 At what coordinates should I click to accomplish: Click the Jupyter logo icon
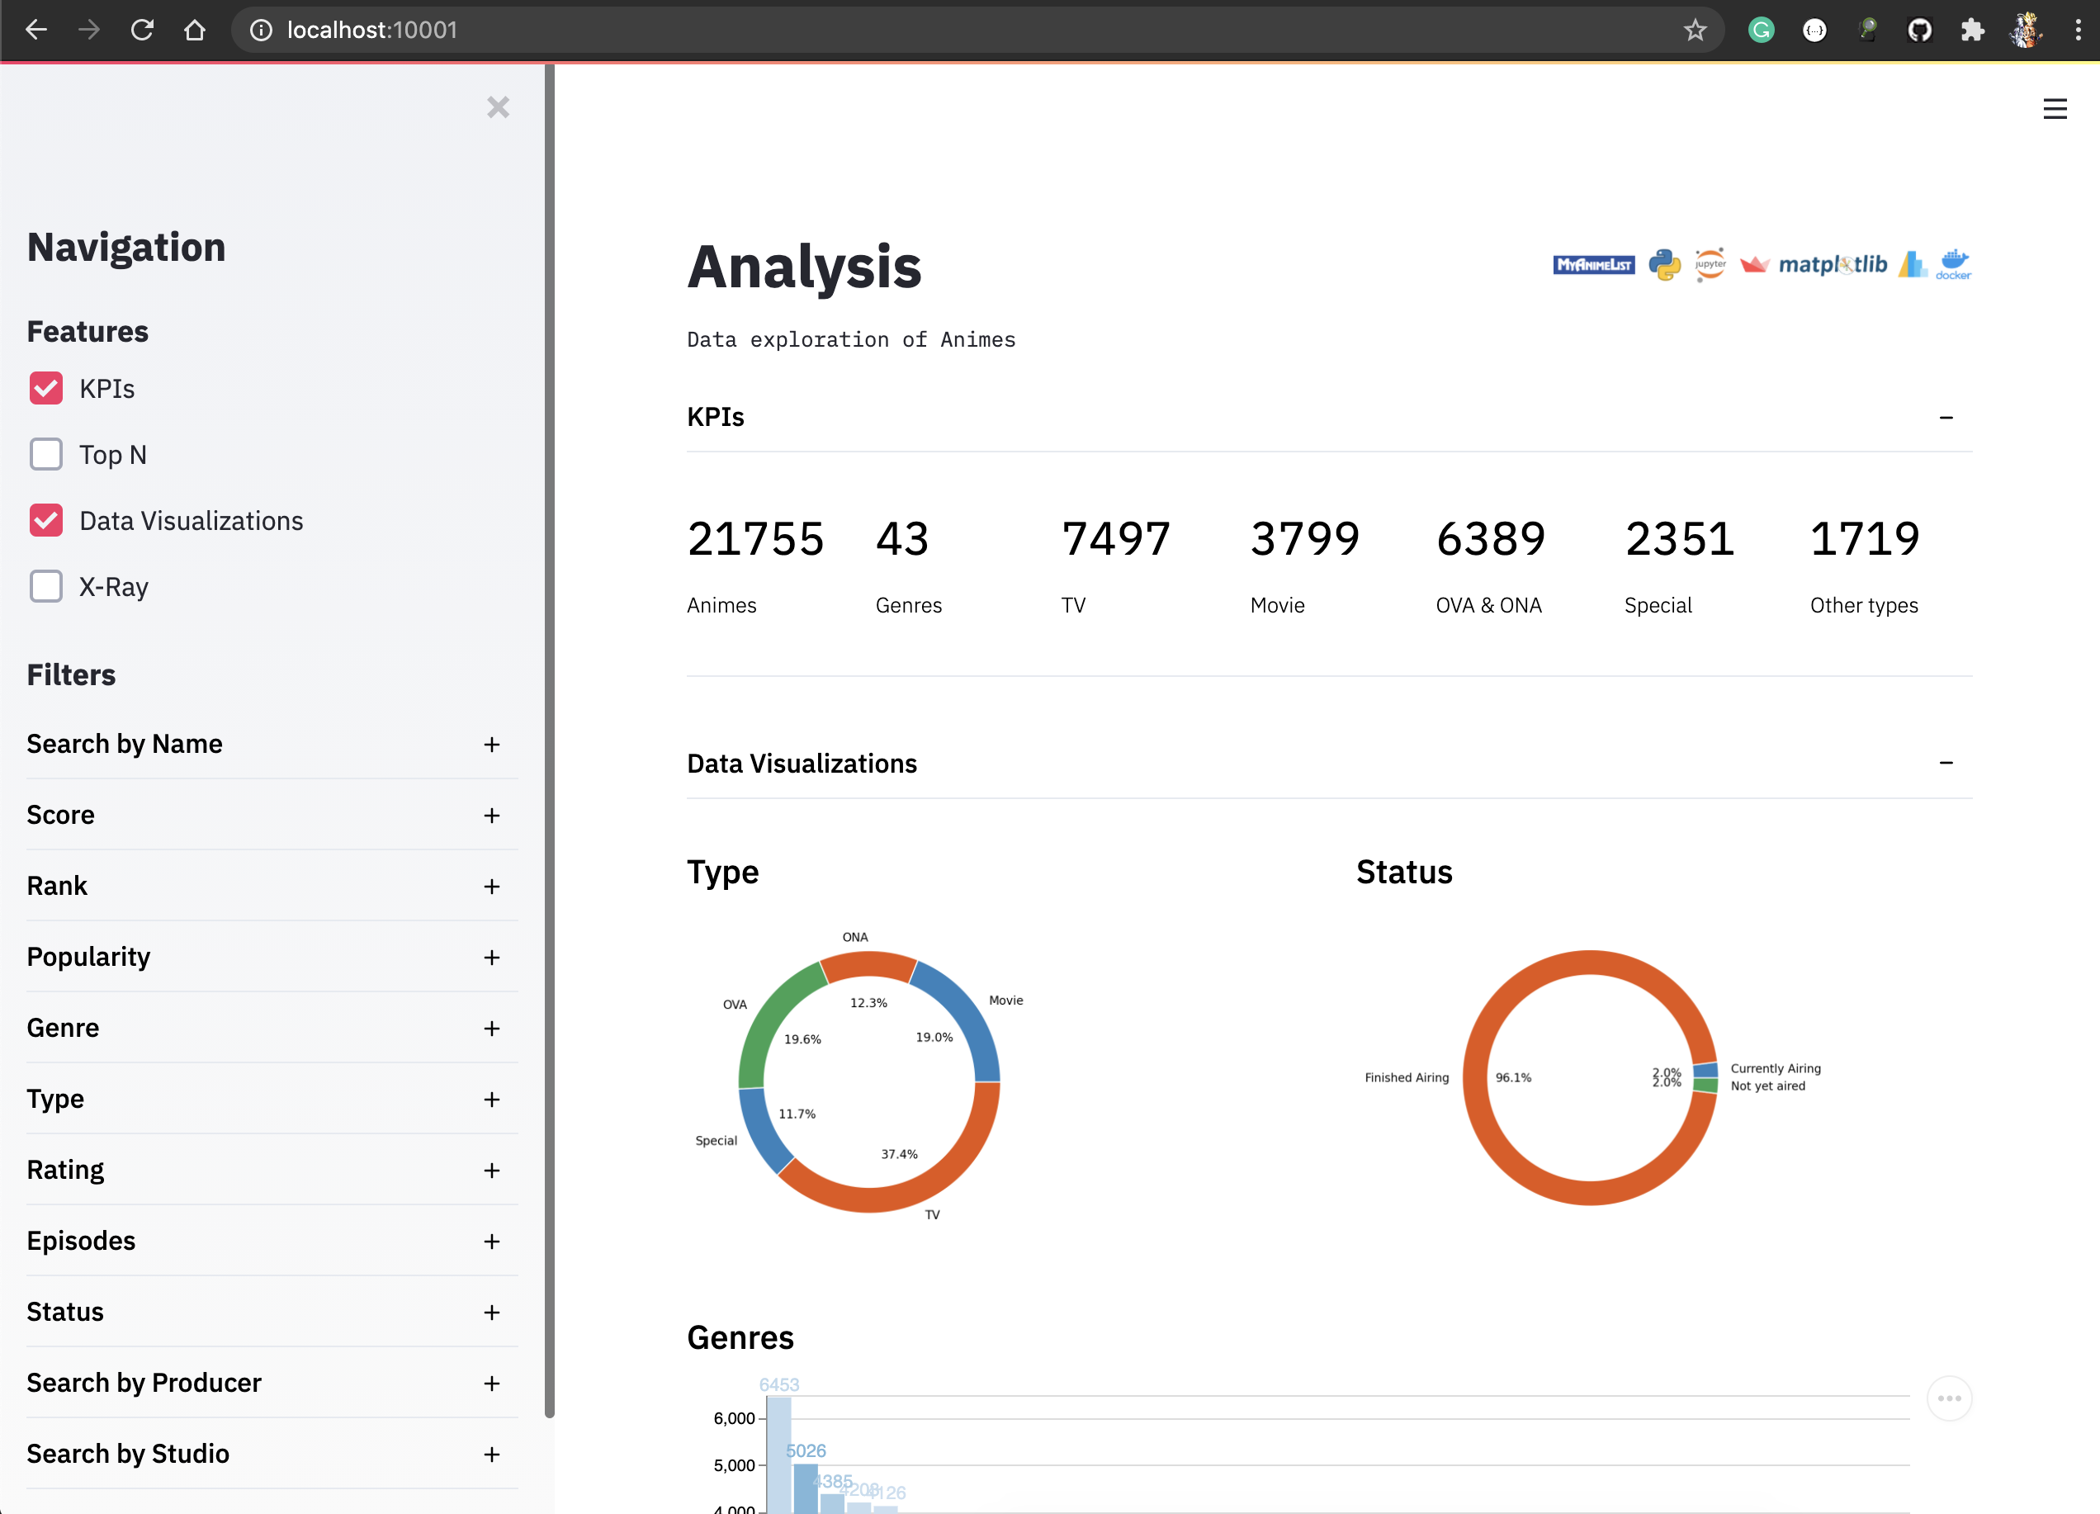pyautogui.click(x=1711, y=265)
